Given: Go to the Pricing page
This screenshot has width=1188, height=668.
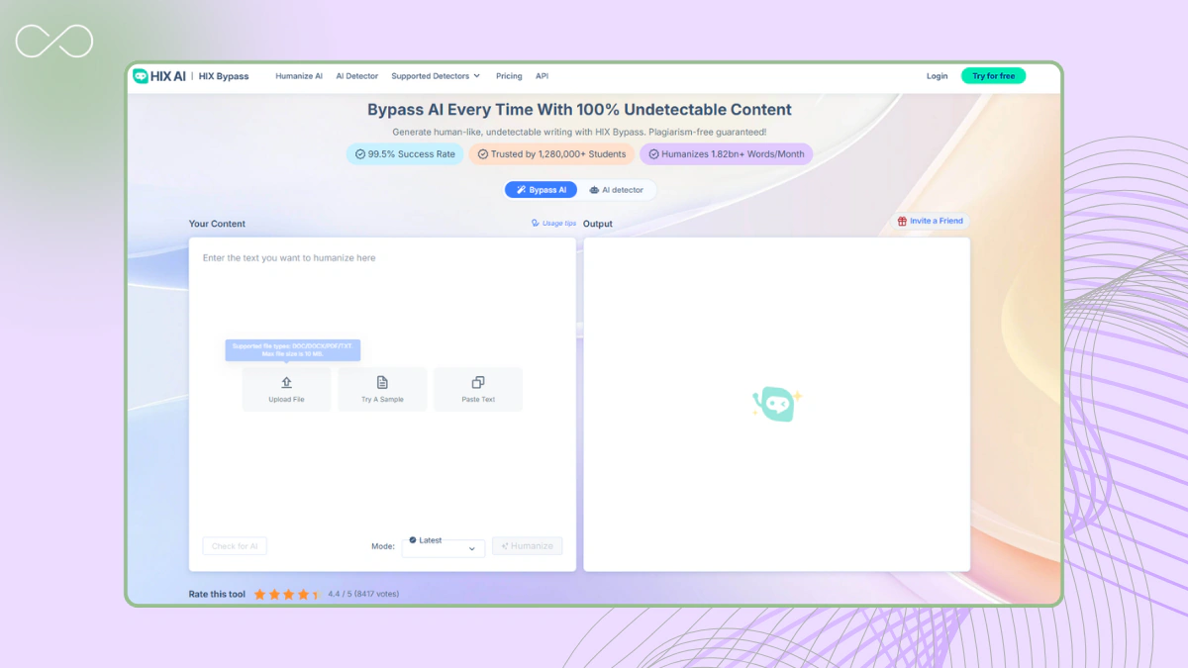Looking at the screenshot, I should coord(509,76).
